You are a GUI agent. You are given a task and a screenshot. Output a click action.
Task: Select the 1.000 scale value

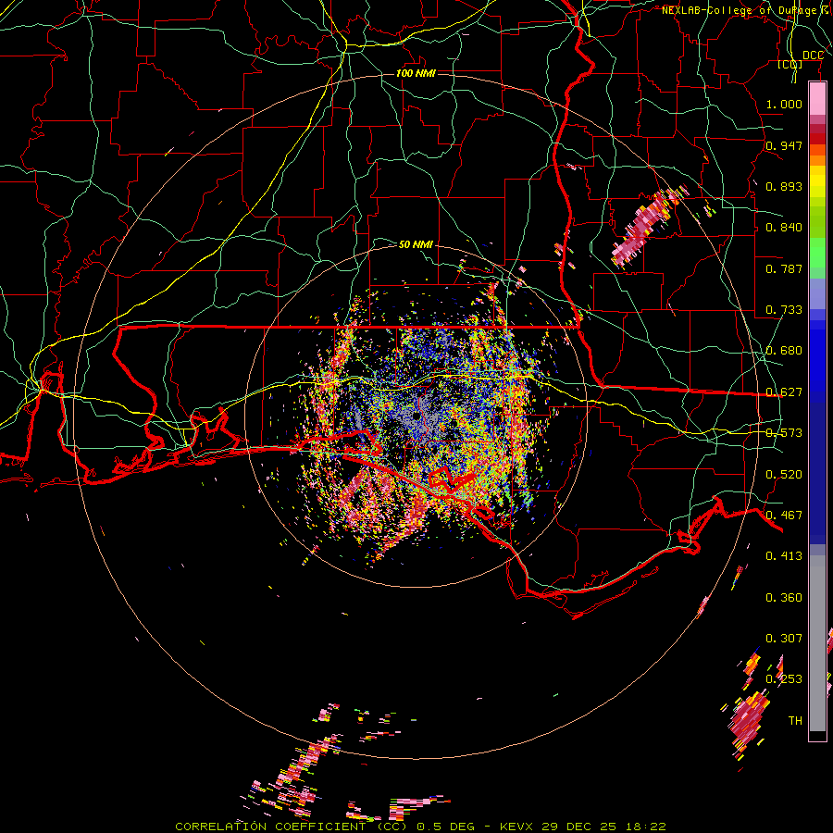pyautogui.click(x=784, y=104)
